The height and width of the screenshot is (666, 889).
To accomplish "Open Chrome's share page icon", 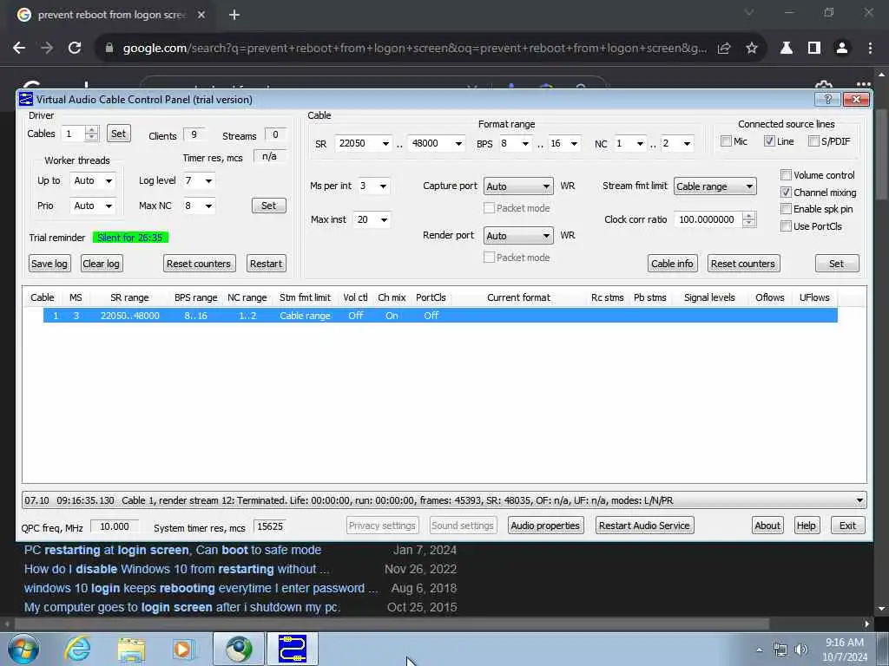I will click(724, 49).
